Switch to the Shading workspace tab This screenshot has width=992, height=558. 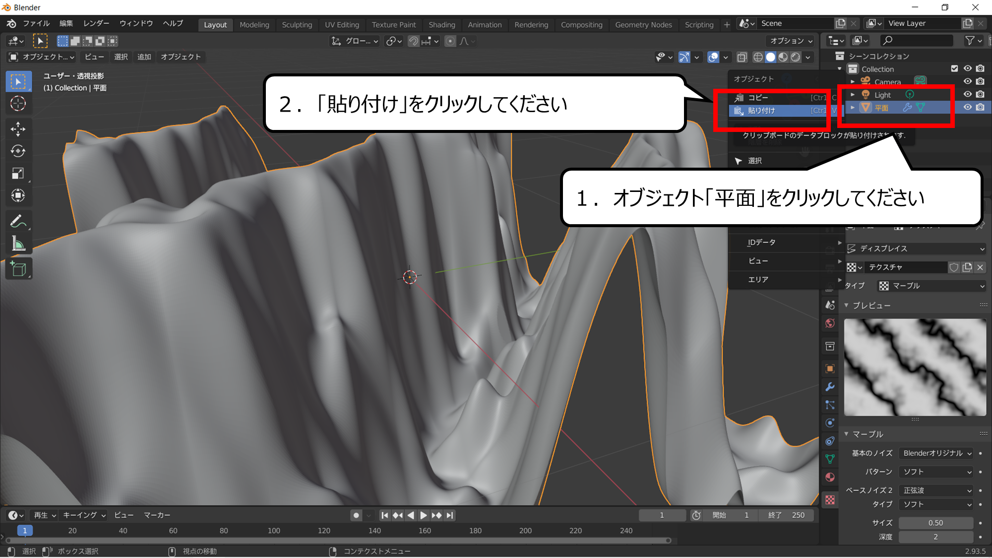click(441, 25)
